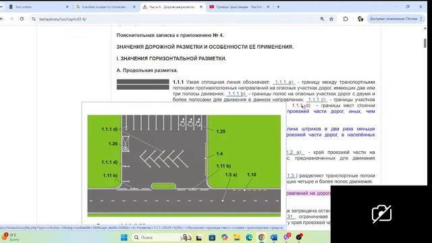The height and width of the screenshot is (243, 432).
Task: Click the heading "А. Продольная разметка."
Action: (x=147, y=70)
